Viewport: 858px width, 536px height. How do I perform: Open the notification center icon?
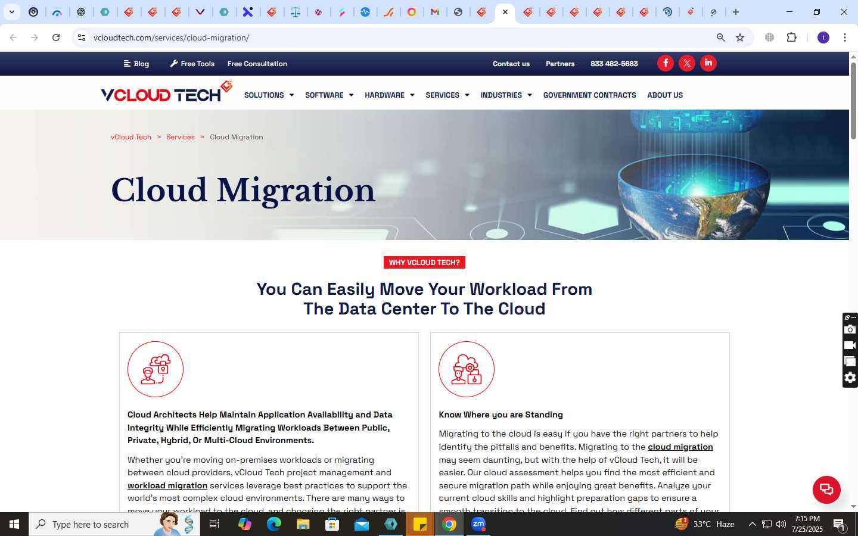839,525
